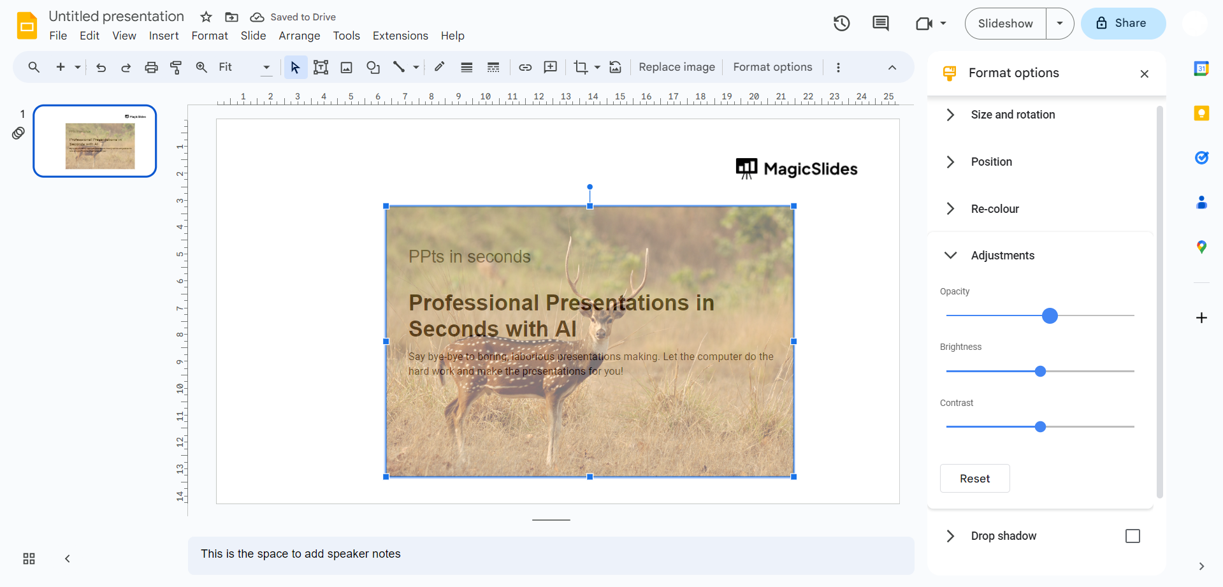
Task: Open the comments history icon
Action: point(880,24)
